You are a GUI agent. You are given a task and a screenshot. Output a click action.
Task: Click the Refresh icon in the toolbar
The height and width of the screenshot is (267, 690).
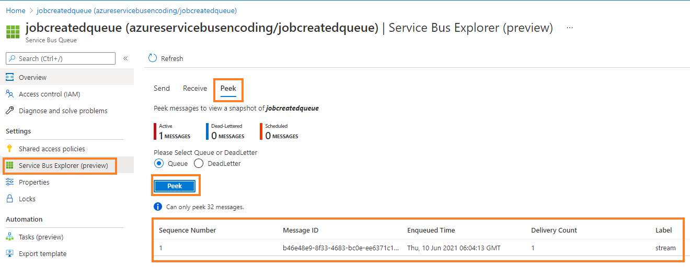tap(153, 58)
